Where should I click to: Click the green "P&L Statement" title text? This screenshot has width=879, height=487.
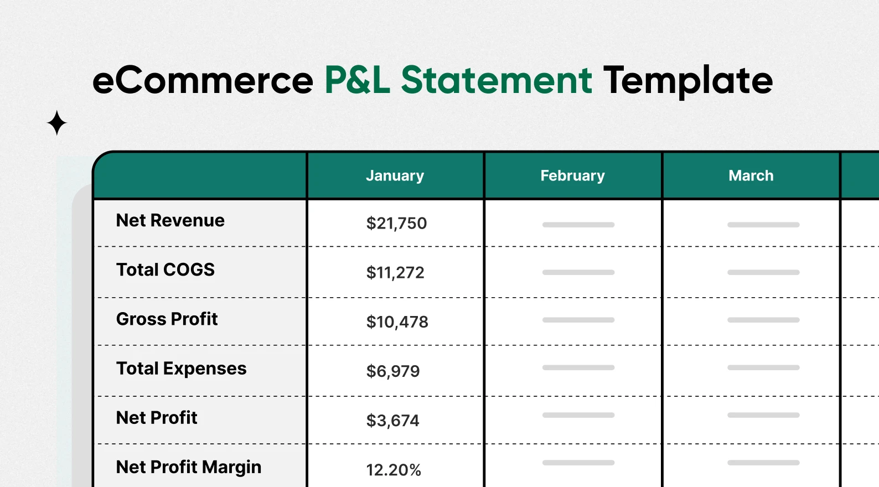458,80
